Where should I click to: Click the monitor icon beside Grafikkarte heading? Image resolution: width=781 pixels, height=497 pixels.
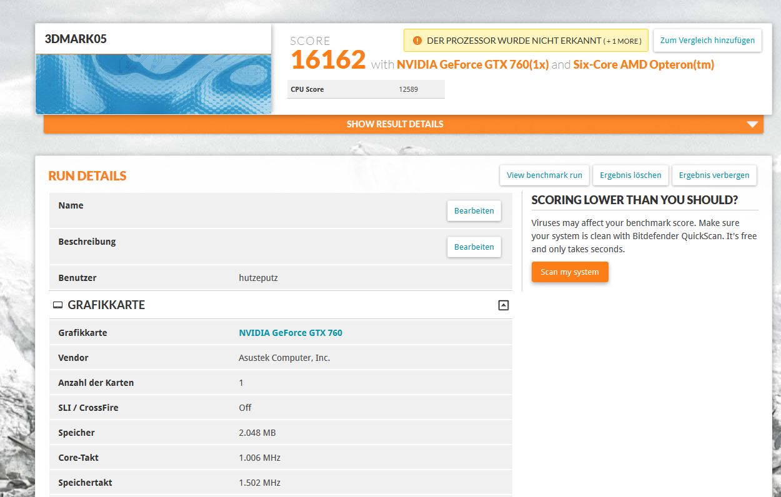pos(58,305)
